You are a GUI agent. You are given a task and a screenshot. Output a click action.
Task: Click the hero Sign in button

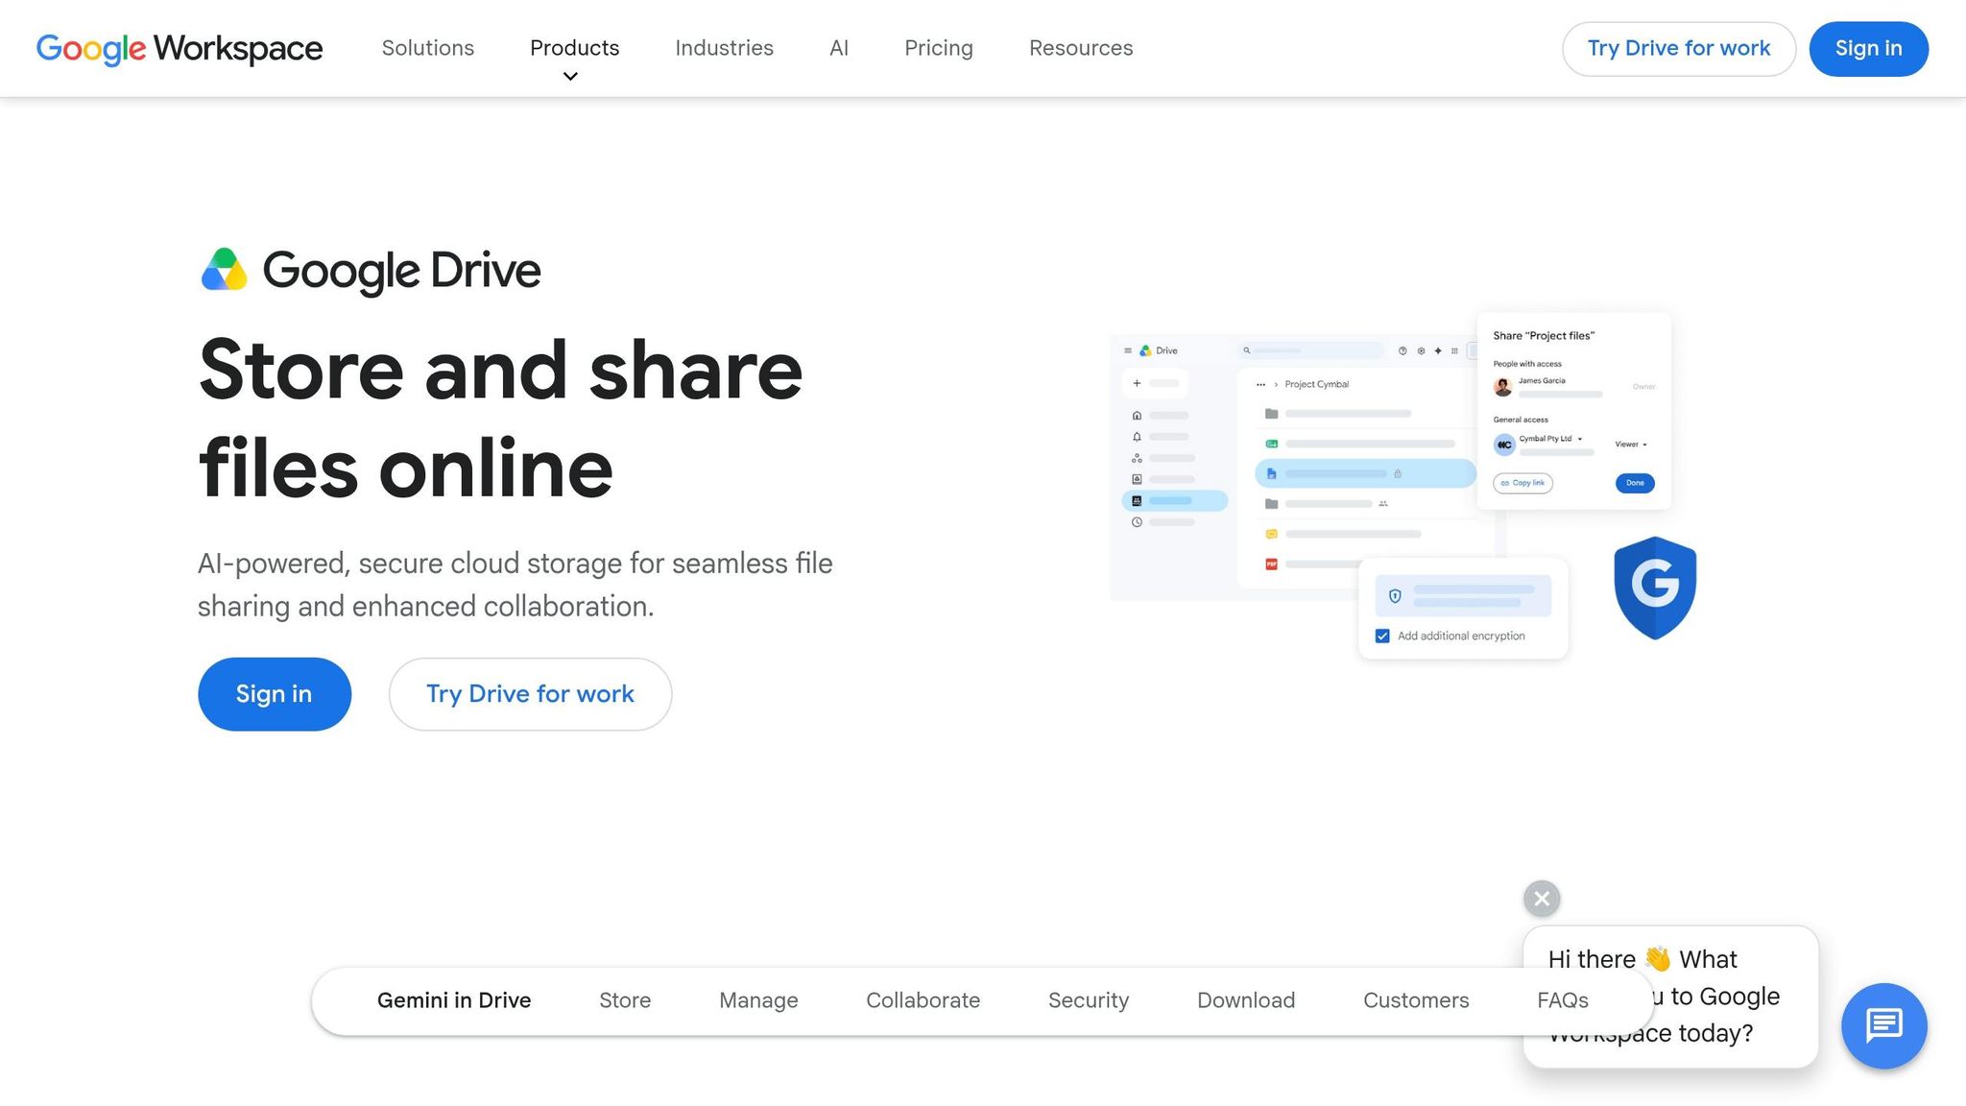275,694
